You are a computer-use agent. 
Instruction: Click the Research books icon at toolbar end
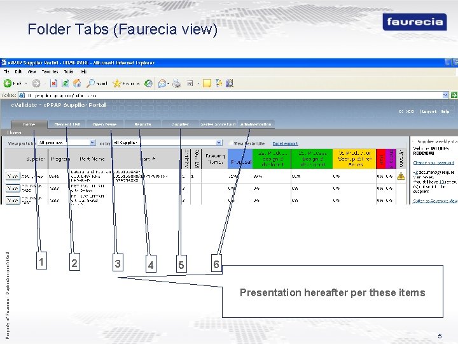[x=230, y=83]
